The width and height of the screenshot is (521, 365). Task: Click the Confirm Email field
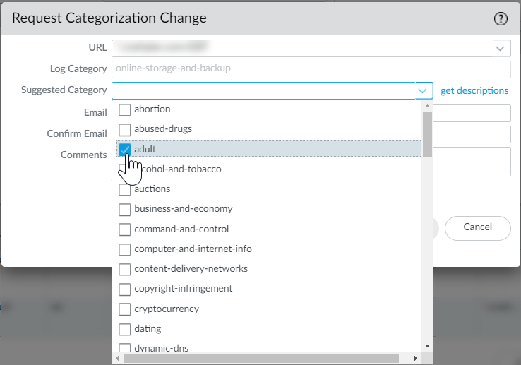(472, 135)
